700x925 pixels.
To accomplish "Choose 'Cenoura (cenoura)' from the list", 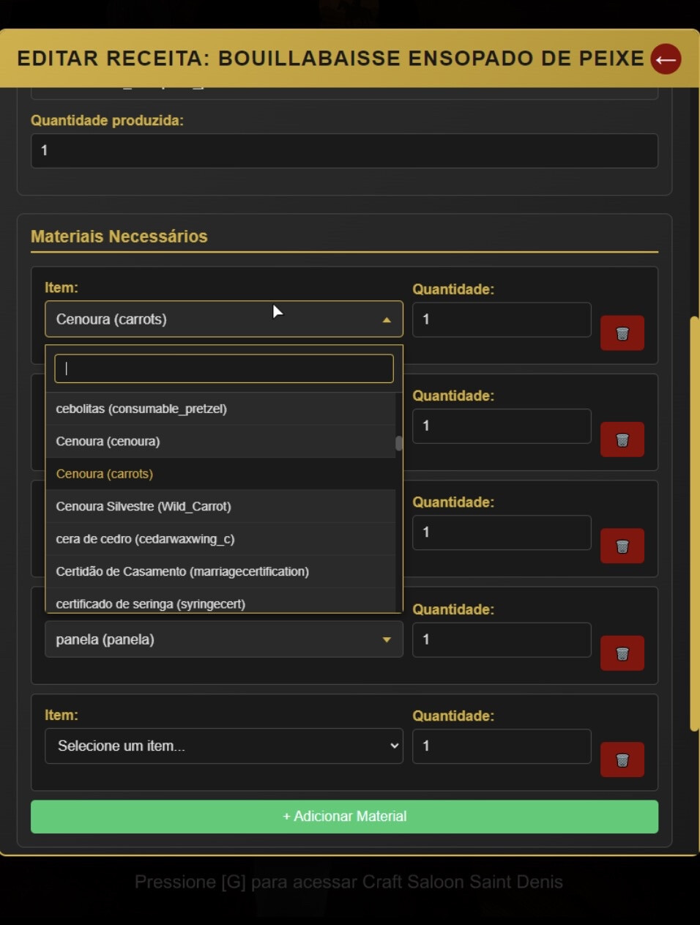I will click(108, 442).
